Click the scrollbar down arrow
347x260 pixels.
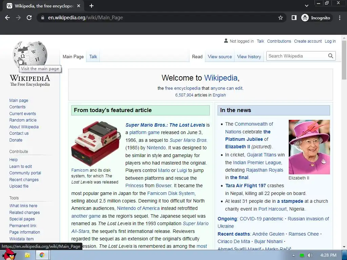[344, 247]
